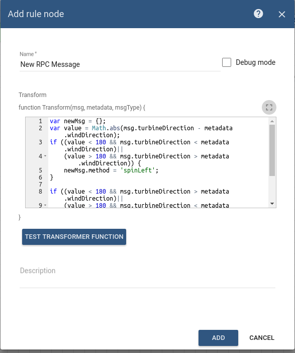Click the Debug mode label

(255, 62)
